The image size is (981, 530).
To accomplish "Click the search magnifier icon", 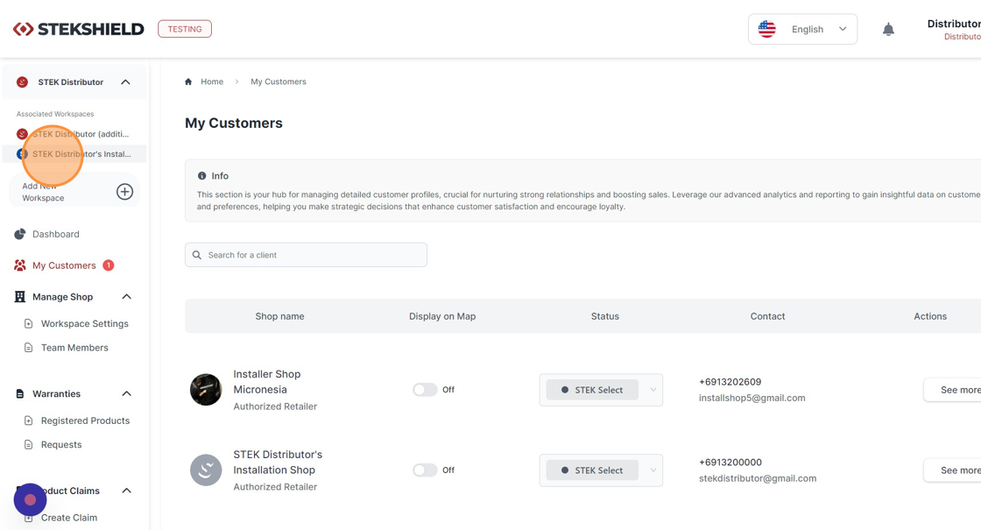I will [x=196, y=255].
